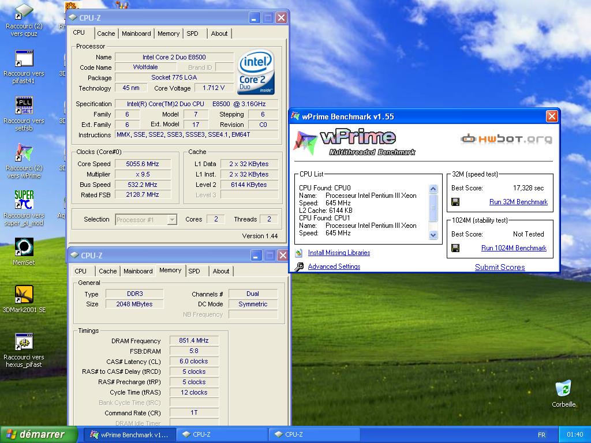The height and width of the screenshot is (443, 591).
Task: Click the 01:40 taskbar clock
Action: (575, 435)
